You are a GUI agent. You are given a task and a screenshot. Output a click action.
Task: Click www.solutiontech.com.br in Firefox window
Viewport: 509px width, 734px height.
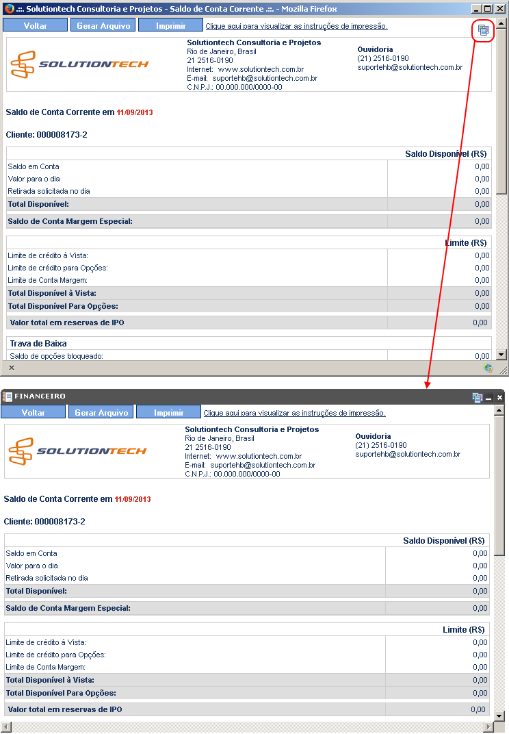pyautogui.click(x=261, y=69)
